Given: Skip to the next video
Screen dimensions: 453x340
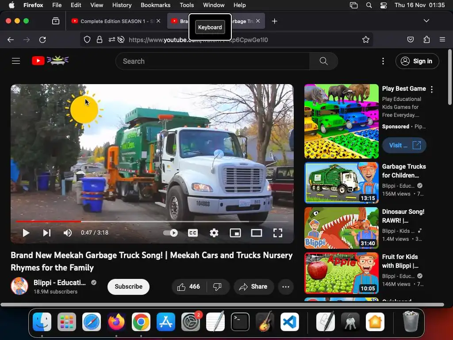Looking at the screenshot, I should 47,233.
